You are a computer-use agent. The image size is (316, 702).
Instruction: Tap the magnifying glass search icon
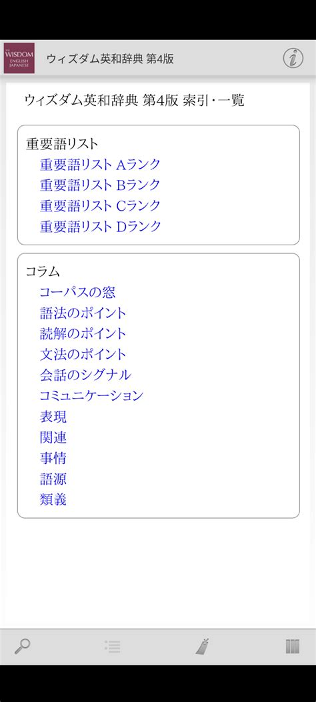tap(23, 647)
